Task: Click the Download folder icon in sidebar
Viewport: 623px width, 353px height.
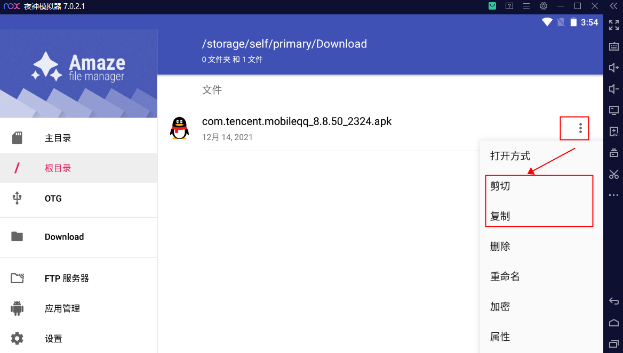Action: click(17, 236)
